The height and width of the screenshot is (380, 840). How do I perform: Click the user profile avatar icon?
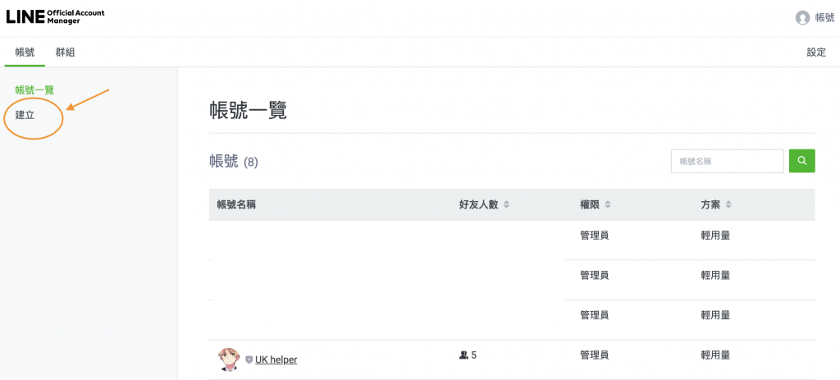pyautogui.click(x=802, y=17)
